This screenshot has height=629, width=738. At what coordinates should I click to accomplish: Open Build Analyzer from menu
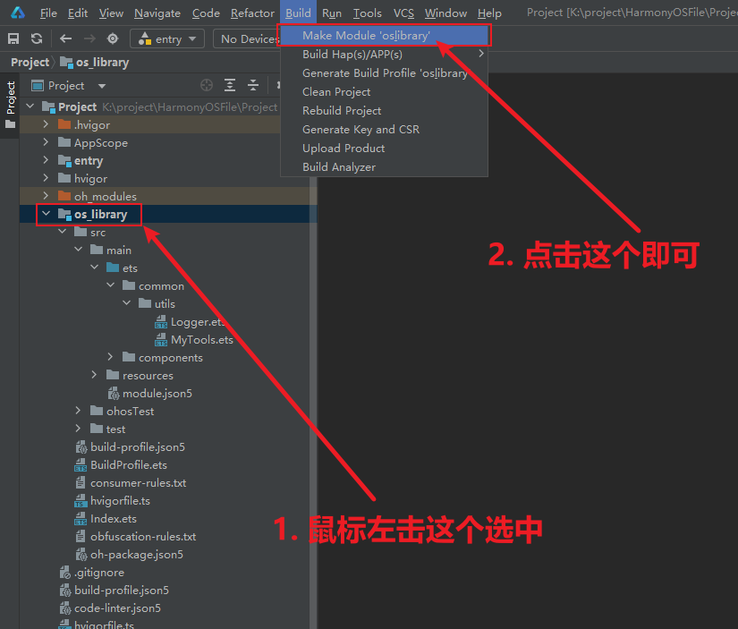[384, 167]
